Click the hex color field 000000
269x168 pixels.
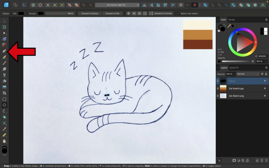[262, 56]
